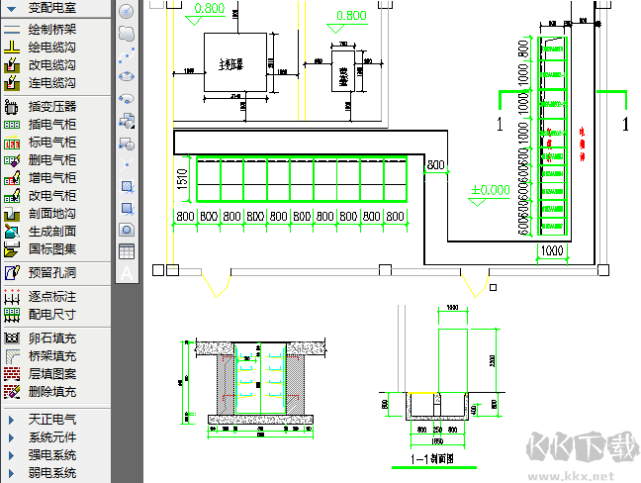Click the 改电缆沟 edit icon

(x=12, y=65)
